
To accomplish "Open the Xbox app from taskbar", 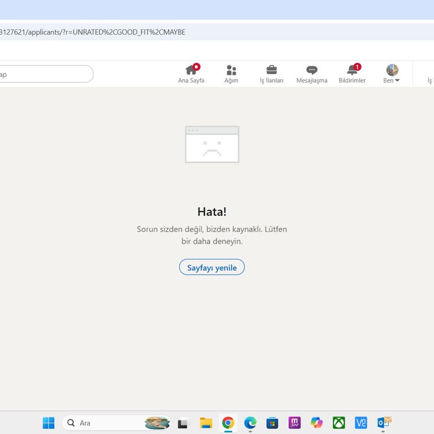I will [x=339, y=423].
